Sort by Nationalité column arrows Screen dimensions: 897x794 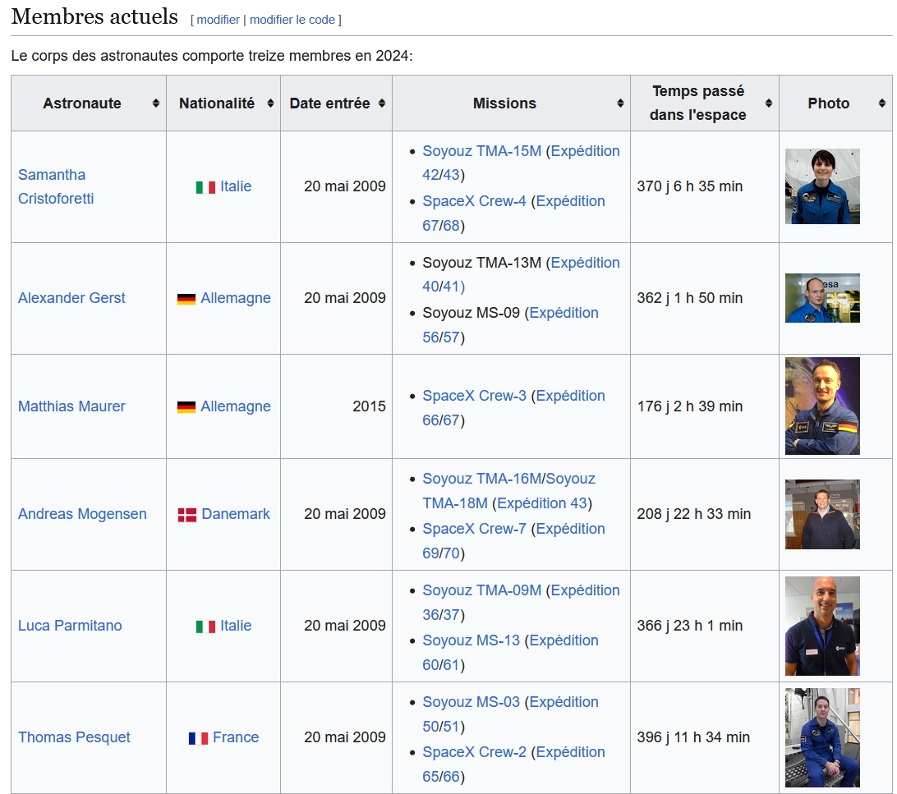click(270, 103)
